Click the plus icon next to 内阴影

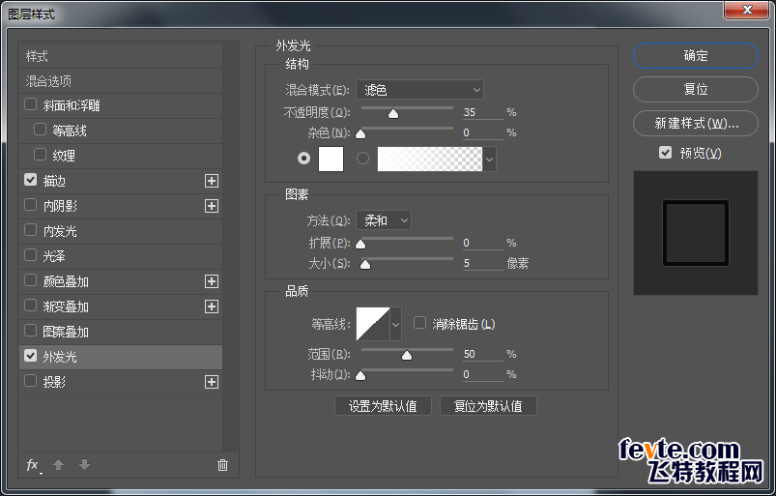click(x=212, y=206)
